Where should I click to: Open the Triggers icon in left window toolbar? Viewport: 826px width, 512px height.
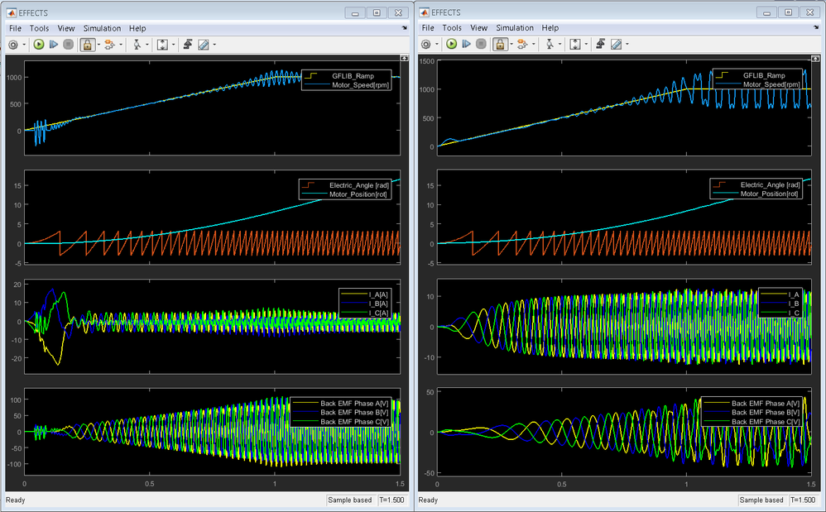(x=188, y=45)
